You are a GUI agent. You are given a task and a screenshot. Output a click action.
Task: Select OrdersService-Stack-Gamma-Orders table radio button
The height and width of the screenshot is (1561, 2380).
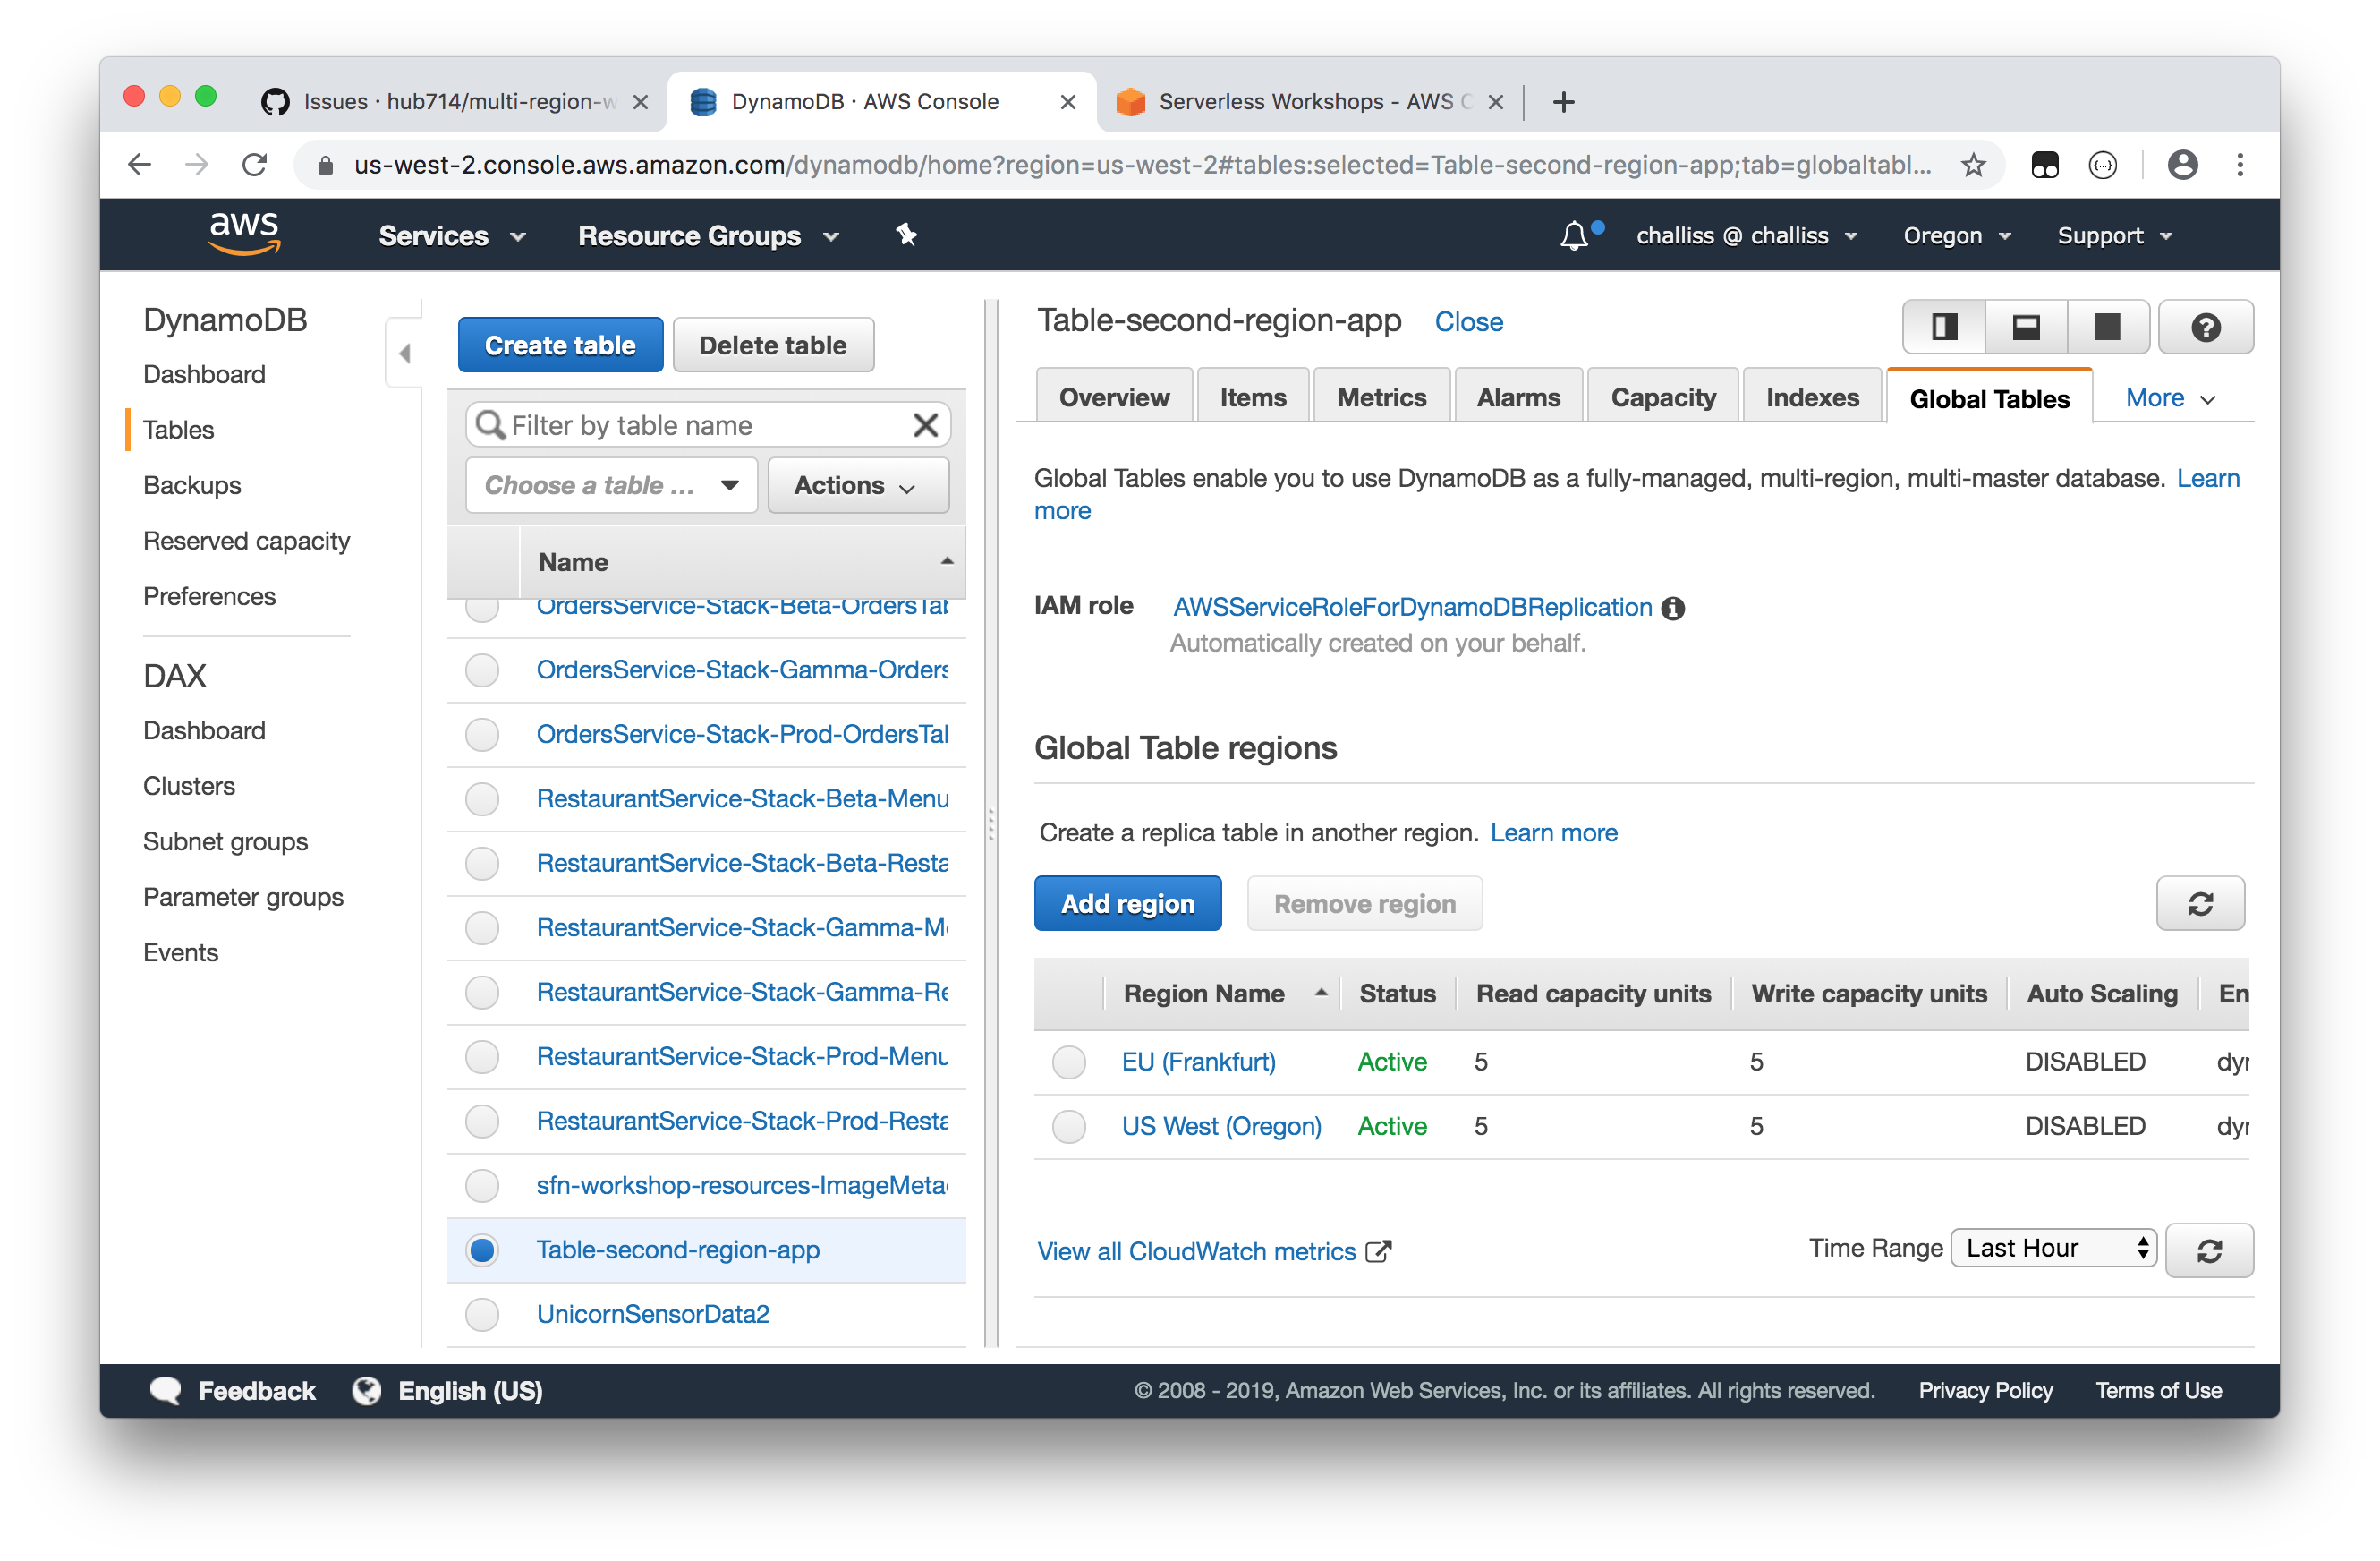[x=482, y=670]
